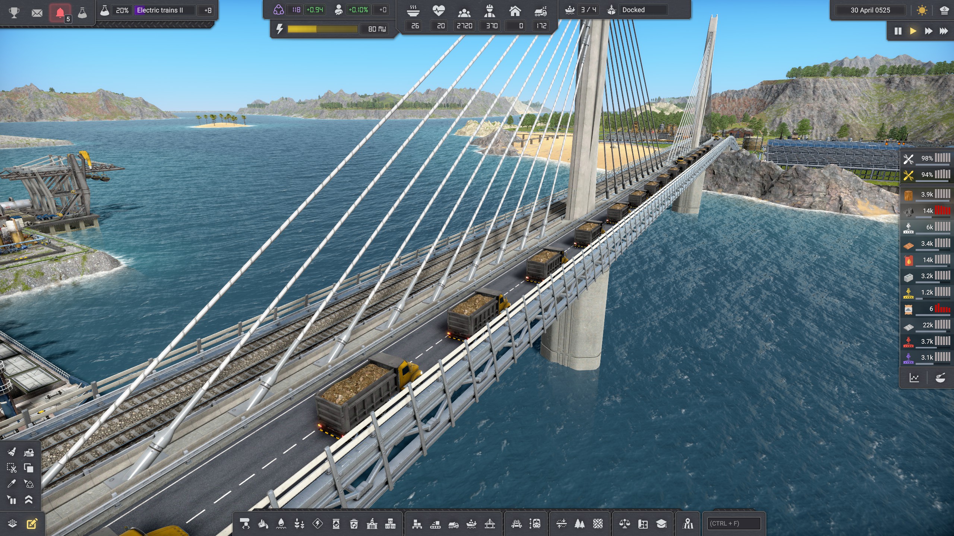Screen dimensions: 954x536
Task: Set the fastest game speed
Action: tap(944, 31)
